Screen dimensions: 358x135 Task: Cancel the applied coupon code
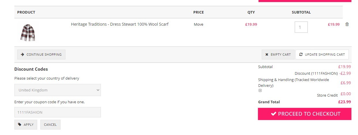tap(50, 125)
